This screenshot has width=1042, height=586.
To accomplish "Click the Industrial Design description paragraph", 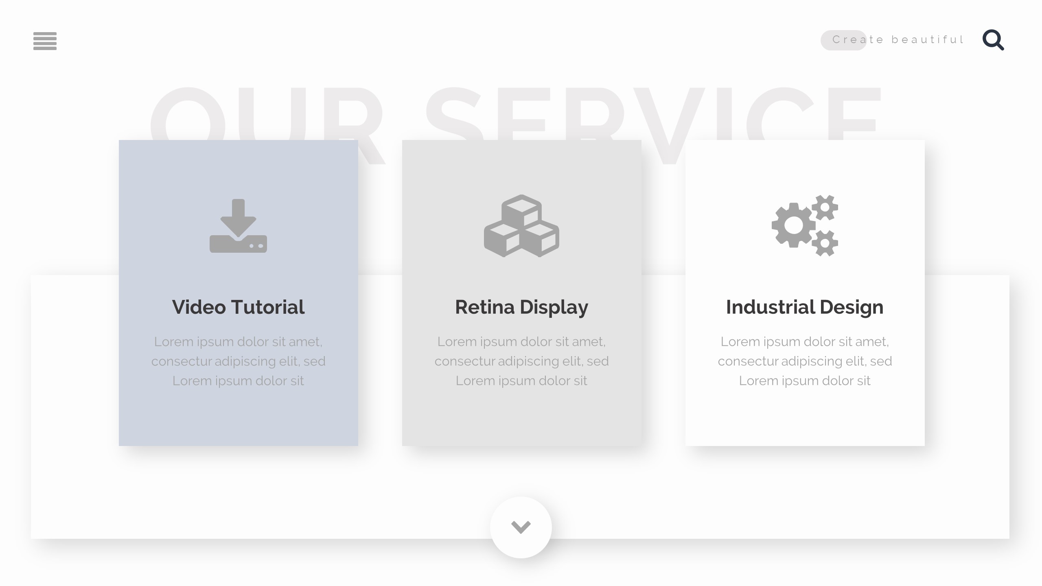I will pos(805,361).
